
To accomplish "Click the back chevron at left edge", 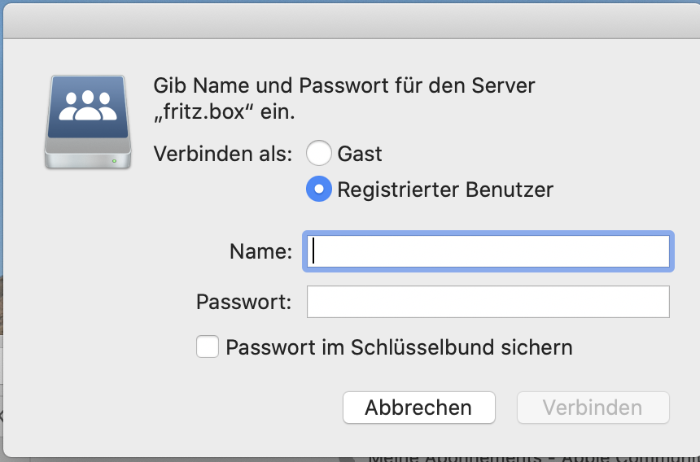I will pyautogui.click(x=2, y=416).
